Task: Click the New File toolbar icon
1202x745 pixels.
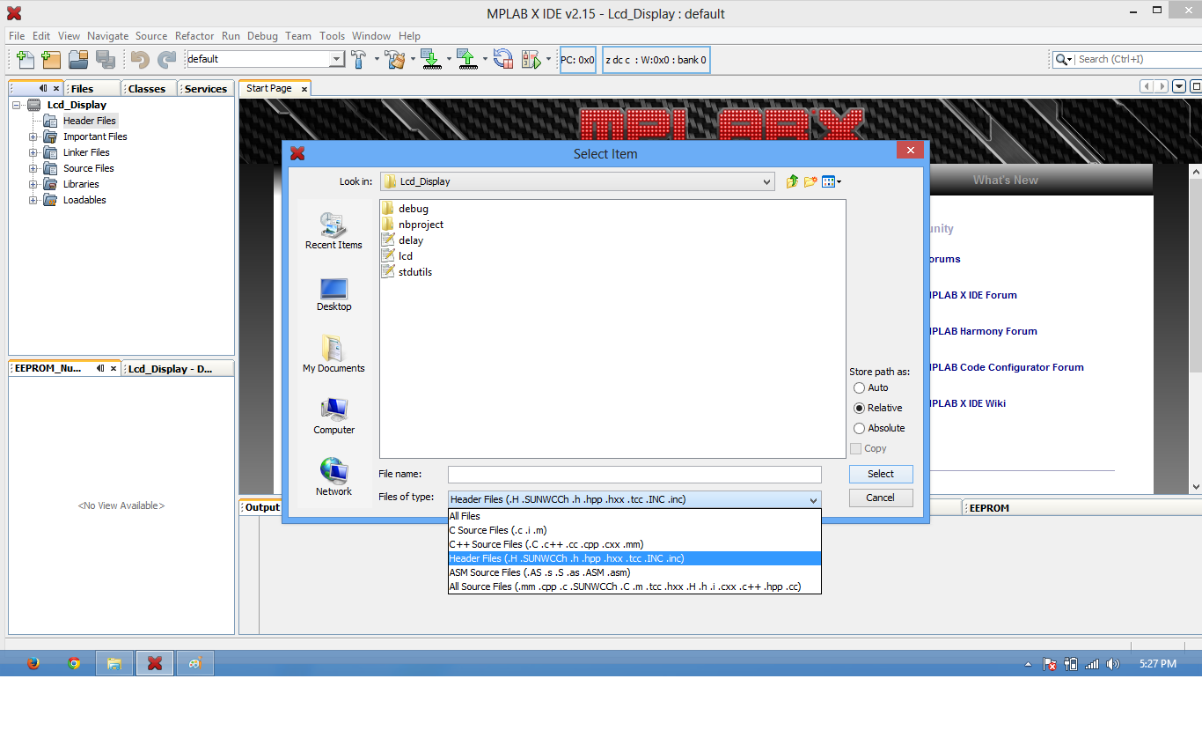Action: tap(26, 59)
